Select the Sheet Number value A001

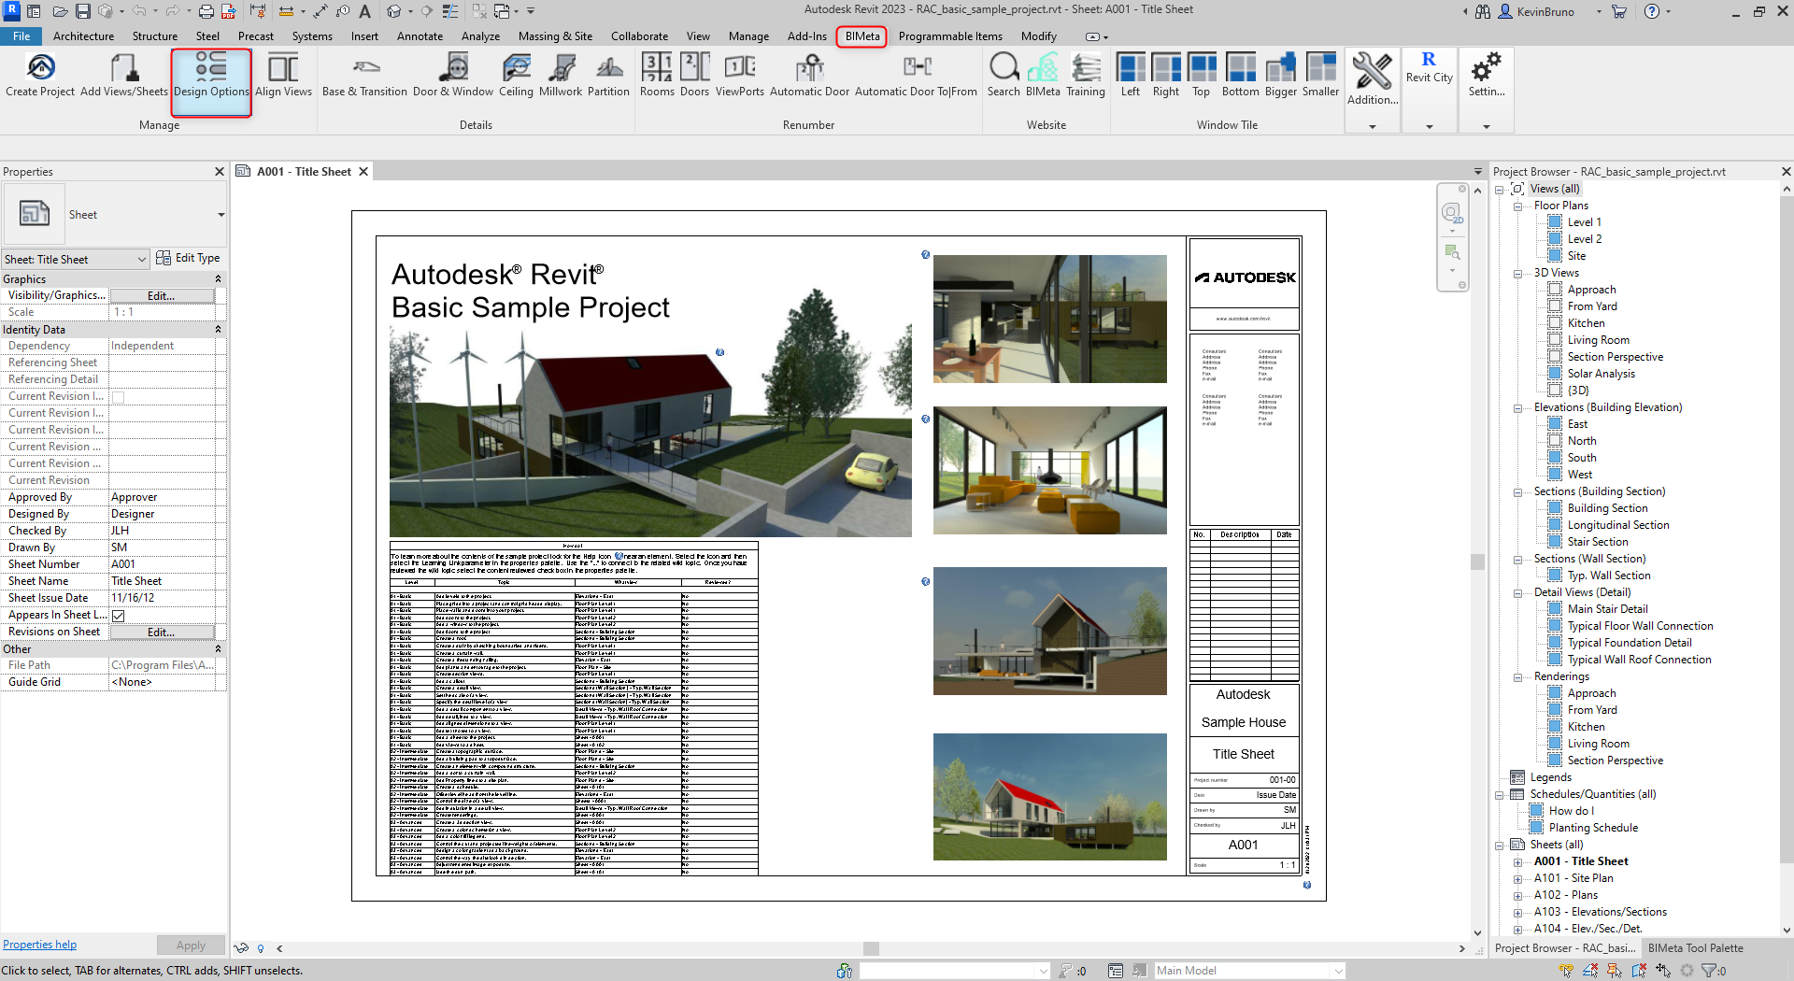163,564
